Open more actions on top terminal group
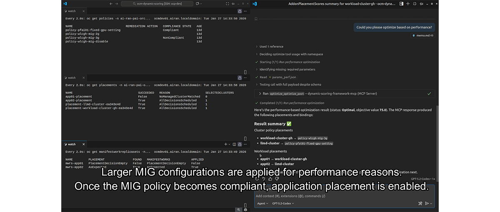The image size is (500, 212). click(246, 11)
